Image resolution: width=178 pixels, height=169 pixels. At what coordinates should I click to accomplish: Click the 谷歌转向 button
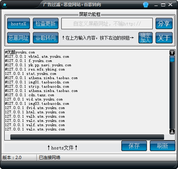click(46, 38)
